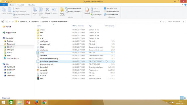The height and width of the screenshot is (105, 187).
Task: Expand the address bar history dropdown
Action: coord(161,22)
